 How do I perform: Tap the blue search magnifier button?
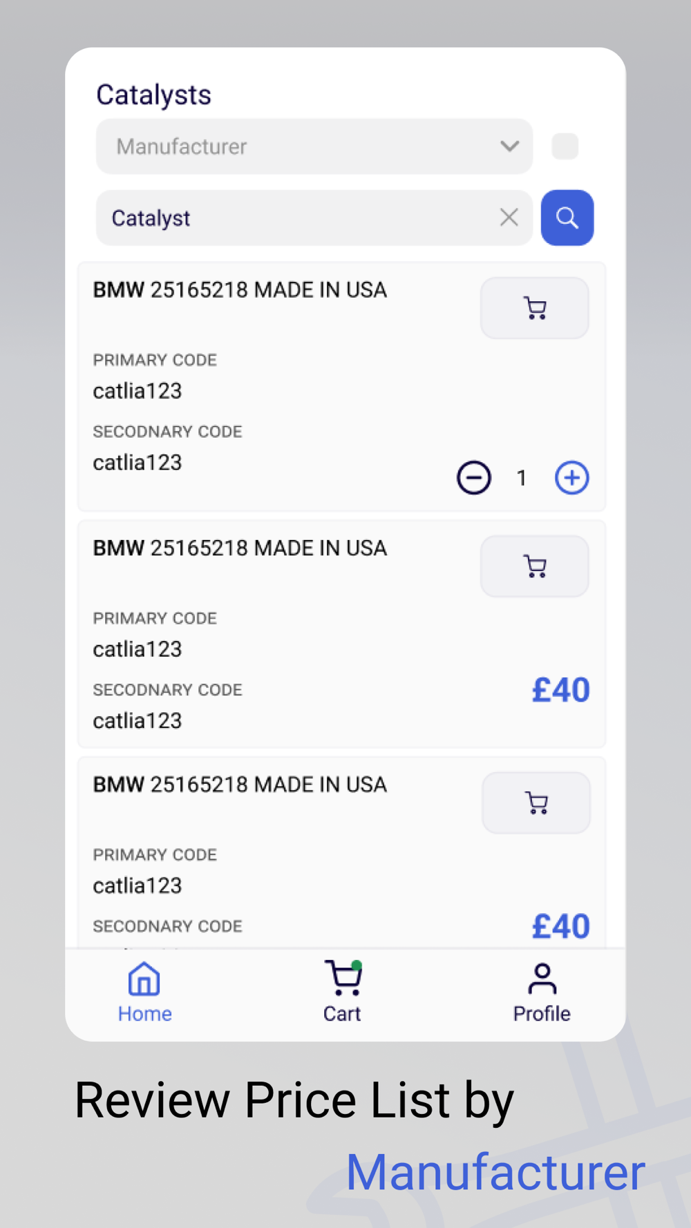pyautogui.click(x=567, y=218)
